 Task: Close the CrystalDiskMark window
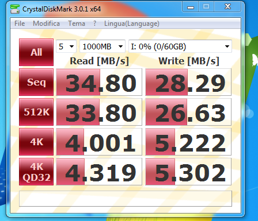tap(227, 7)
